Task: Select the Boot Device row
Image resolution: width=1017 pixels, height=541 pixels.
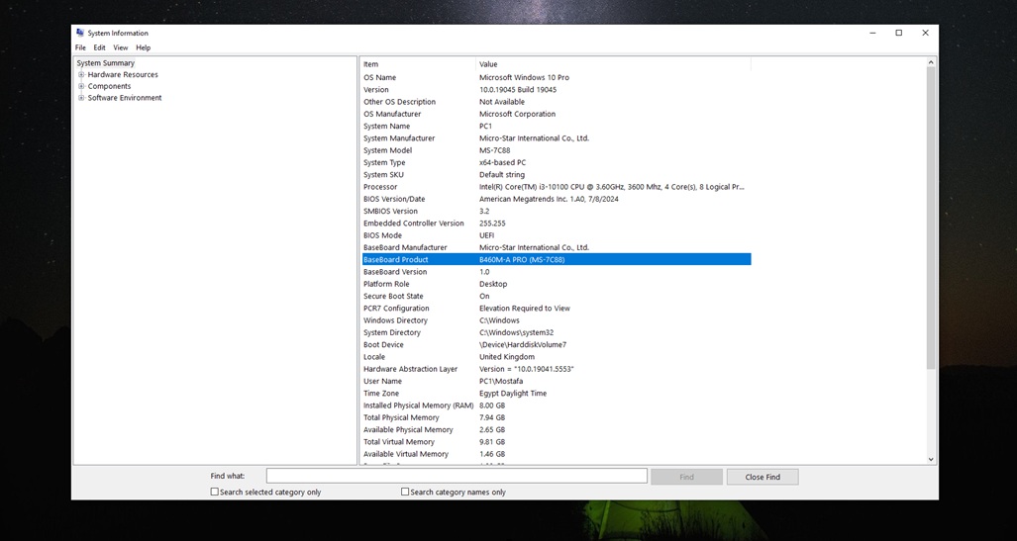Action: [557, 345]
